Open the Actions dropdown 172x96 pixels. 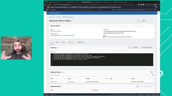pyautogui.click(x=144, y=21)
